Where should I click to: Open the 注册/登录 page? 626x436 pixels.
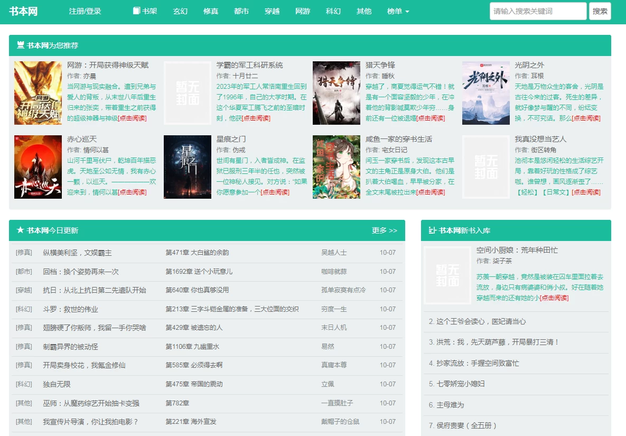(85, 11)
